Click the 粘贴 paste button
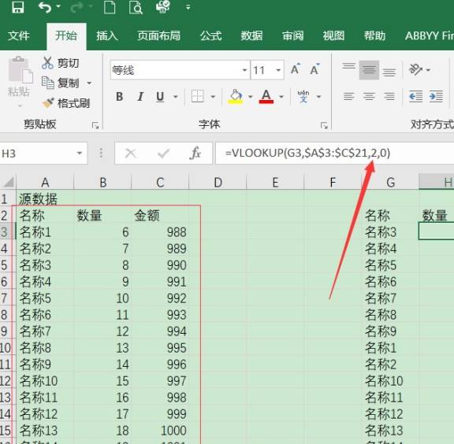Viewport: 454px width, 444px height. click(19, 81)
